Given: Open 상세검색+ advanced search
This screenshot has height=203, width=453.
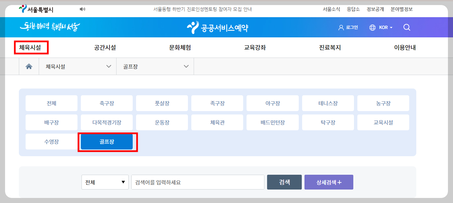Looking at the screenshot, I should tap(329, 182).
